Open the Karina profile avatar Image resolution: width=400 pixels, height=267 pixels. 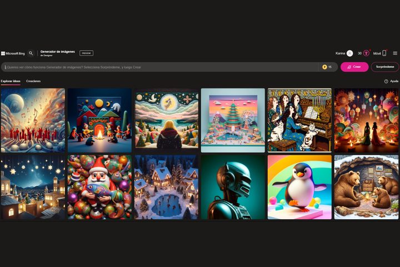pyautogui.click(x=349, y=53)
